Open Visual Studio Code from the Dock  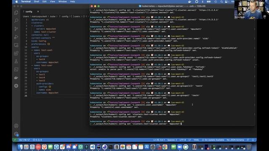92,147
